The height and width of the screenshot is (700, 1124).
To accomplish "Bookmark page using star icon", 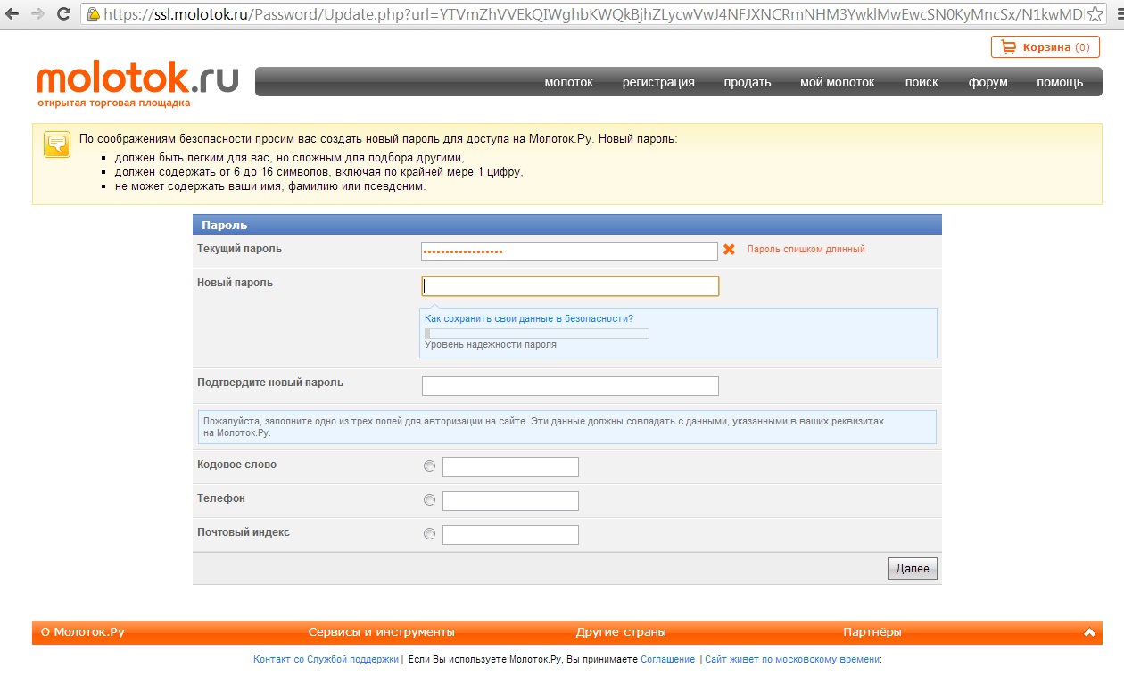I will [x=1095, y=14].
